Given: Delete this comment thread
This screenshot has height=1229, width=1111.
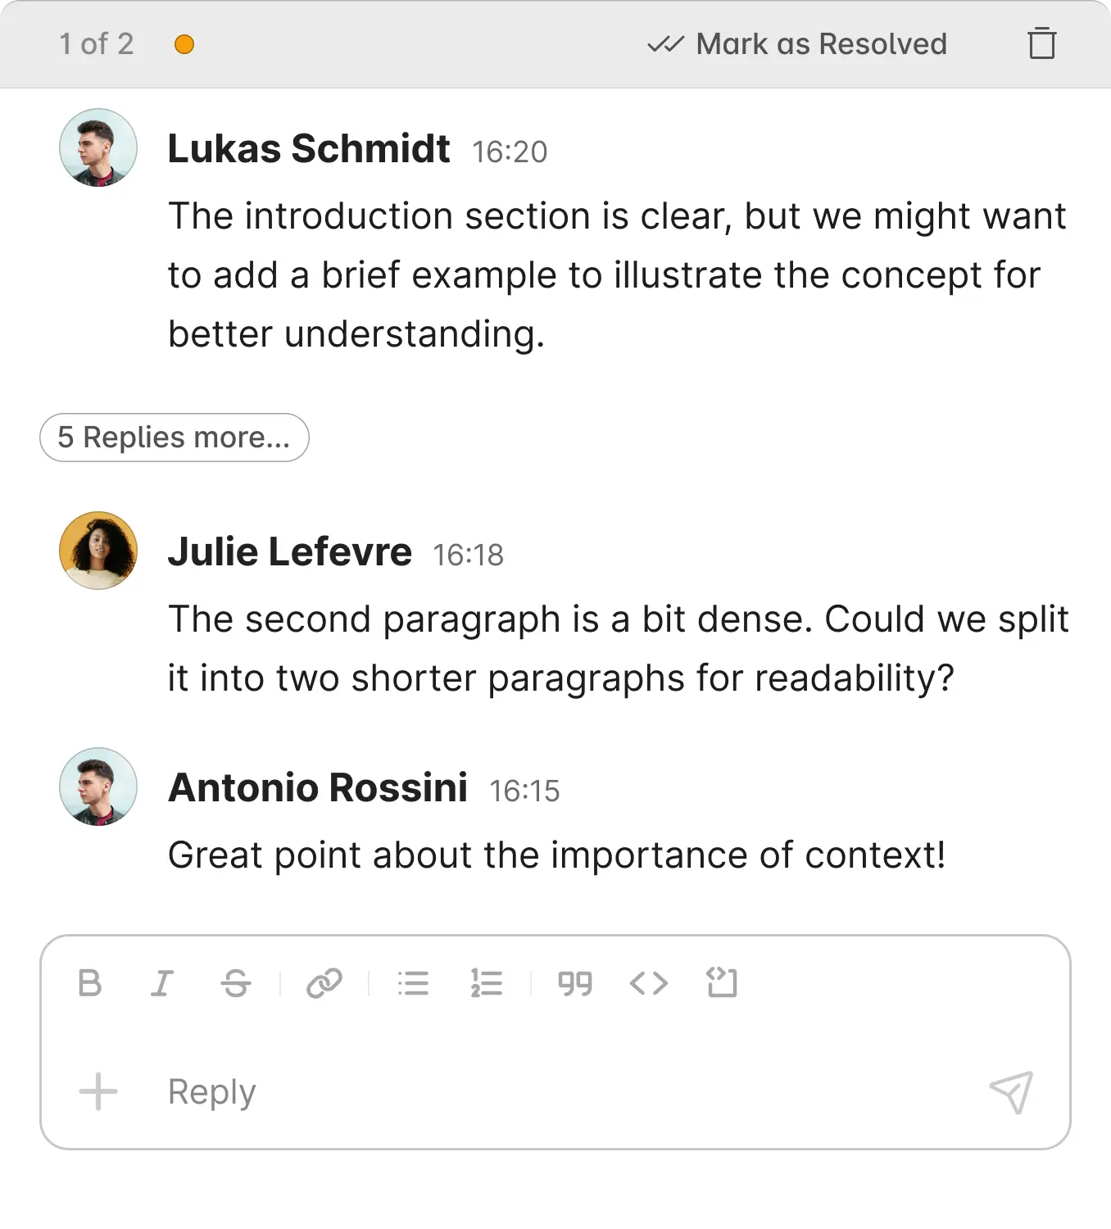Looking at the screenshot, I should click(1041, 43).
